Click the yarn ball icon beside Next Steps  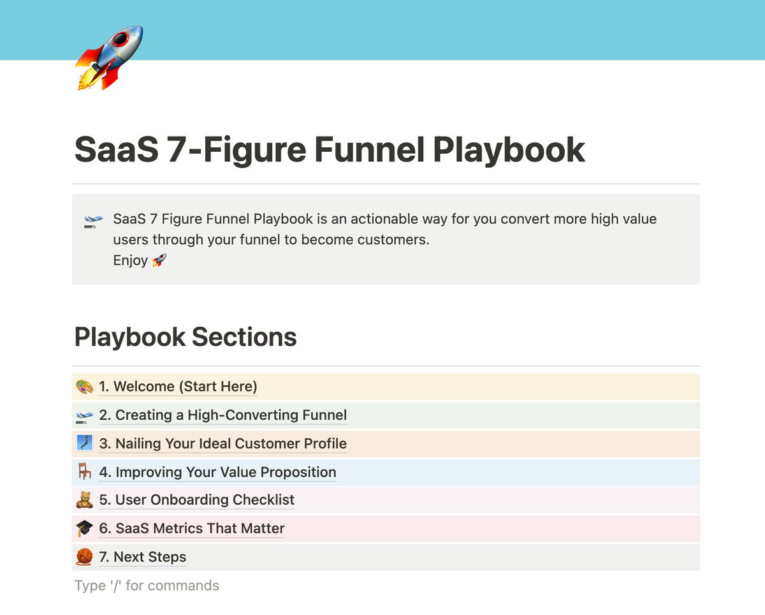84,557
